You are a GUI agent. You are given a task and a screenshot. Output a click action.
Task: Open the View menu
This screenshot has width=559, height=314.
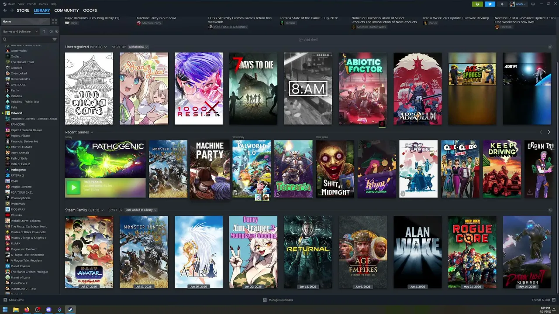click(x=21, y=4)
